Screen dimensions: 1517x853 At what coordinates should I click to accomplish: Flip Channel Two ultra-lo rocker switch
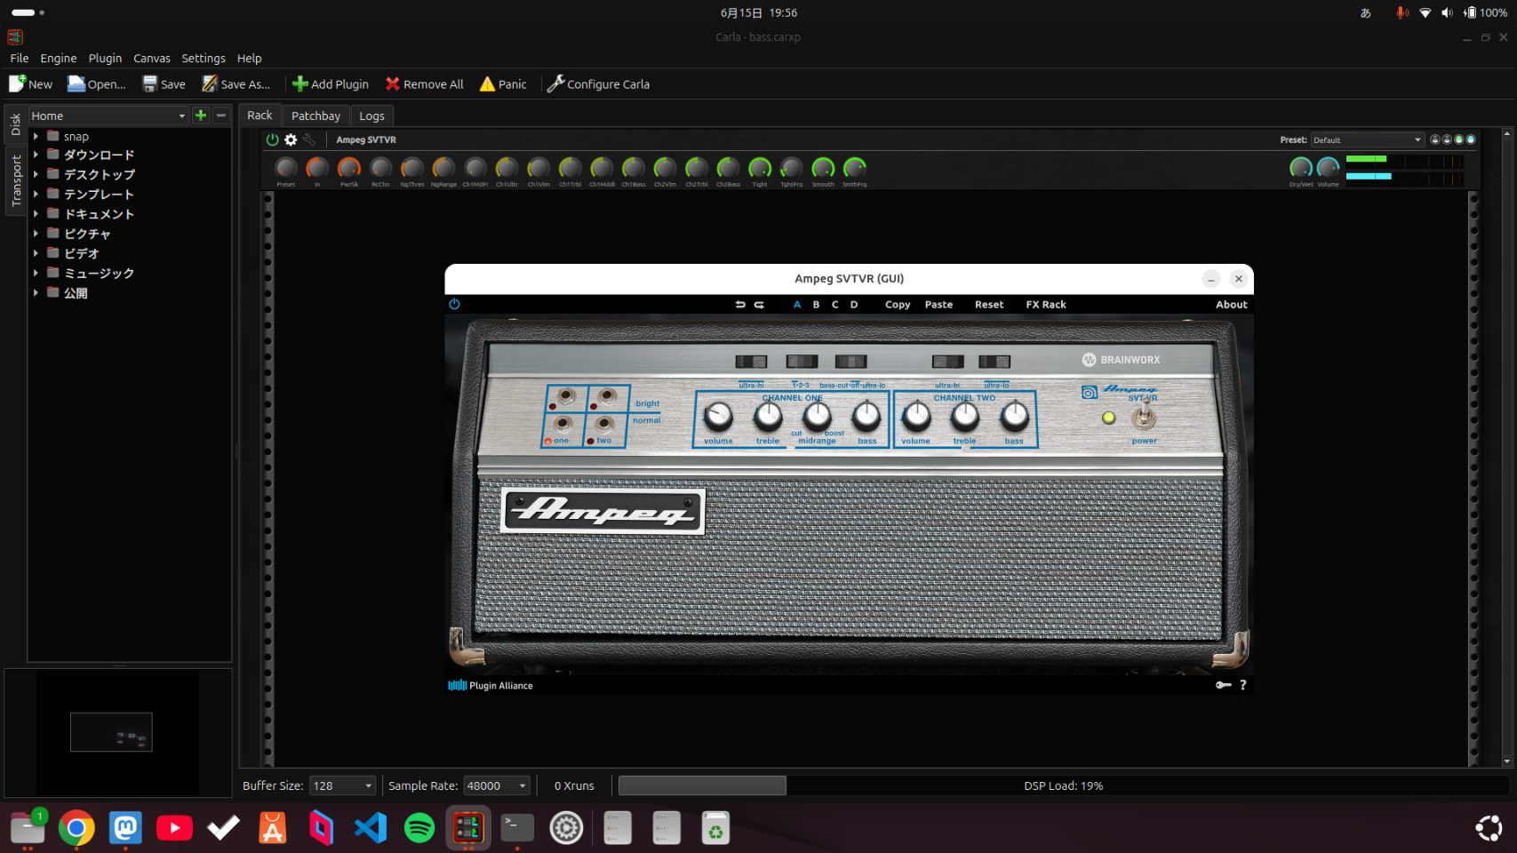(994, 362)
